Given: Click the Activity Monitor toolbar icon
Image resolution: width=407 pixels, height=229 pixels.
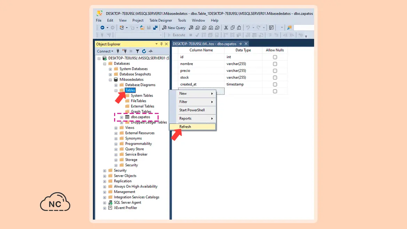Looking at the screenshot, I should [271, 27].
